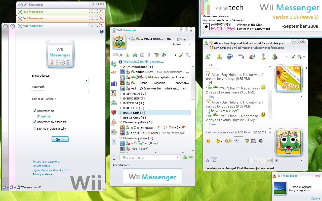Invite someone to Alice conversation icon
Image resolution: width=322 pixels, height=201 pixels.
208,57
